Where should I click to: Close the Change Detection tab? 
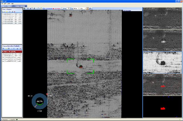pyautogui.click(x=26, y=6)
